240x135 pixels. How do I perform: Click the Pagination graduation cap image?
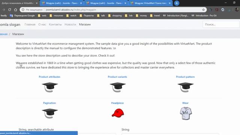[x=50, y=113]
